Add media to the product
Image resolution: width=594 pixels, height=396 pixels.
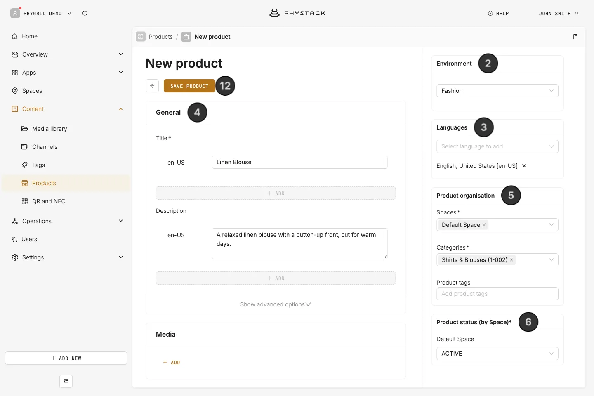171,363
